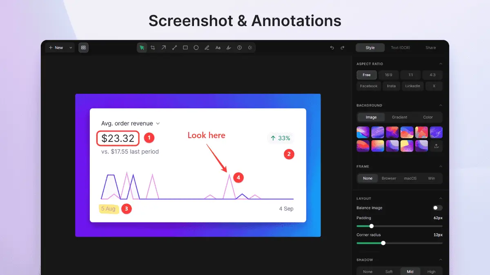Screen dimensions: 490x275
Task: Collapse the Layout section
Action: pos(440,198)
